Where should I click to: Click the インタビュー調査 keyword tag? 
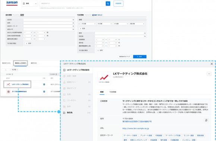pyautogui.click(x=188, y=140)
